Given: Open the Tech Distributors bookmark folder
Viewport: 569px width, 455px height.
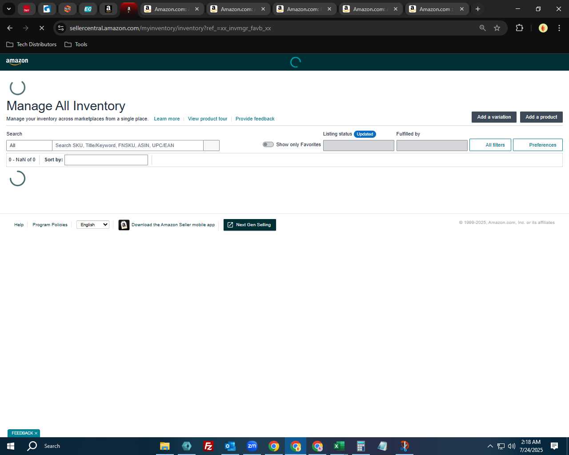Looking at the screenshot, I should pos(32,44).
